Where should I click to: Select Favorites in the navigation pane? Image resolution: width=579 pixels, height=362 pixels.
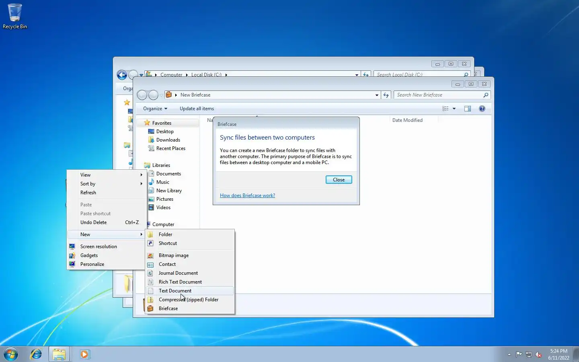[x=162, y=123]
